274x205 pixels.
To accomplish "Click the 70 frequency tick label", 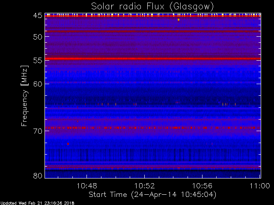I will click(38, 131).
